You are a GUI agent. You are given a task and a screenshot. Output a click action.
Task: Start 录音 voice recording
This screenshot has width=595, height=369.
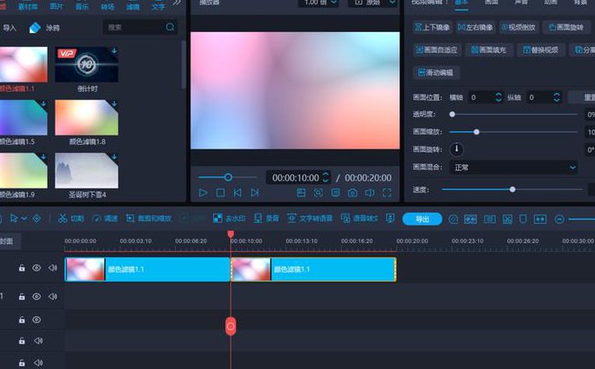tap(266, 218)
